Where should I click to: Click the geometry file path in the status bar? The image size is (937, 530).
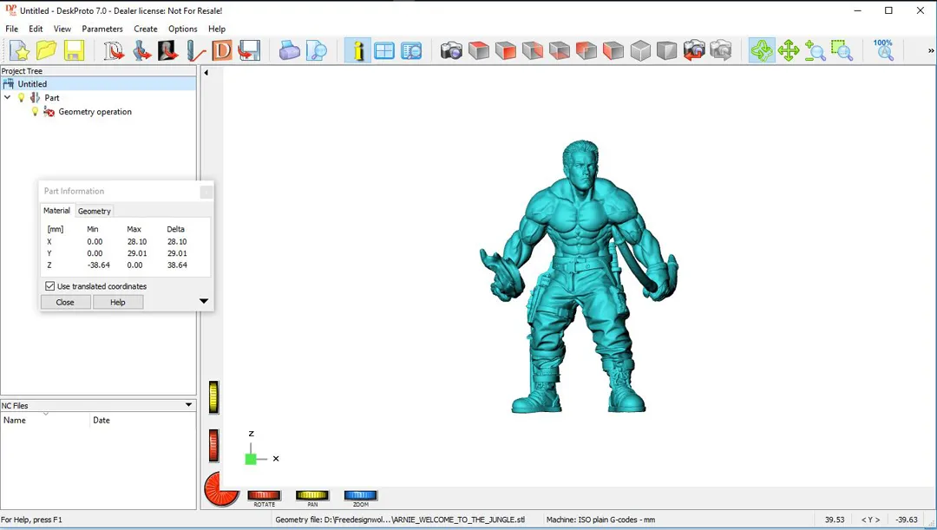click(400, 520)
